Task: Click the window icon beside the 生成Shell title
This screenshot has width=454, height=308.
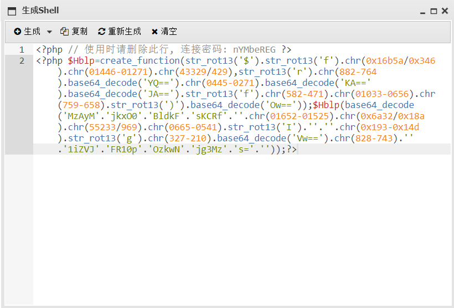Action: [12, 11]
